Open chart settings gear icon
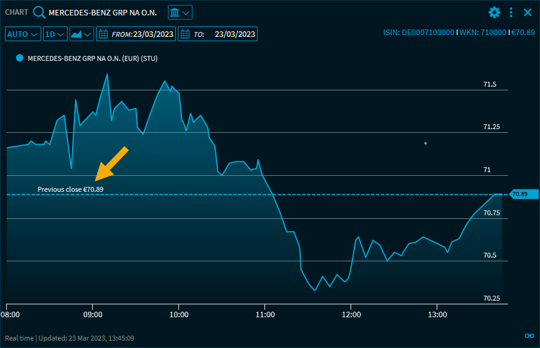 point(494,12)
